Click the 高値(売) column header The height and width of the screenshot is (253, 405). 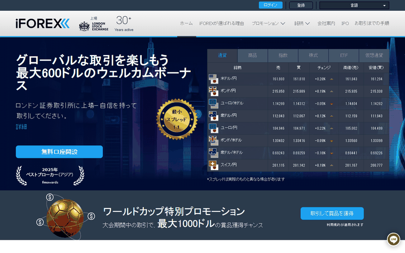coord(351,68)
